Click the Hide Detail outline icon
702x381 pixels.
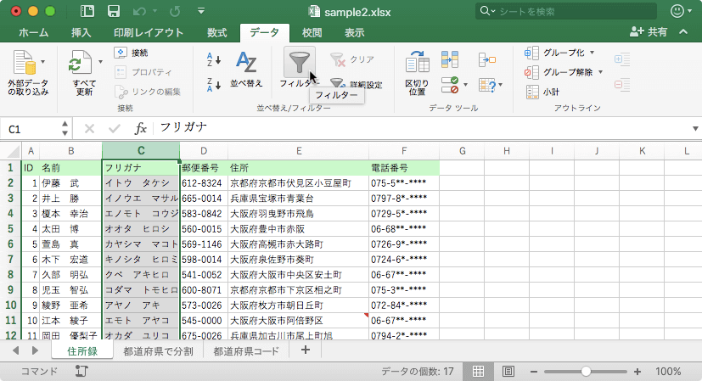coord(622,85)
